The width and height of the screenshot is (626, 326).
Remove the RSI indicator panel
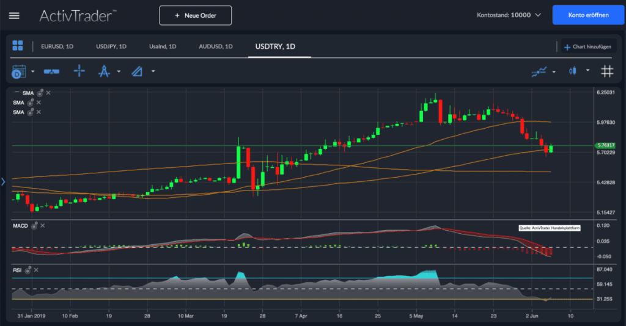click(x=36, y=270)
